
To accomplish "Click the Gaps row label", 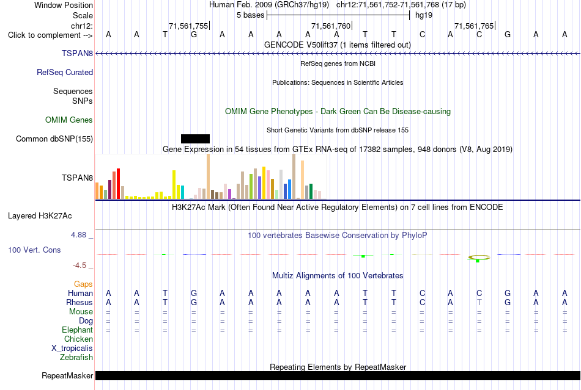I will coord(83,284).
